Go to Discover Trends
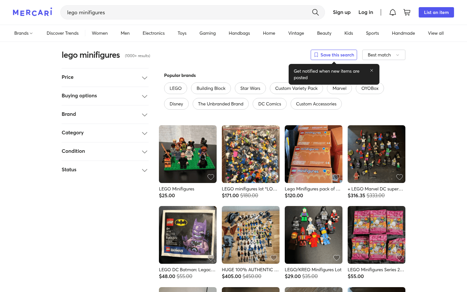This screenshot has width=467, height=292. click(x=63, y=33)
